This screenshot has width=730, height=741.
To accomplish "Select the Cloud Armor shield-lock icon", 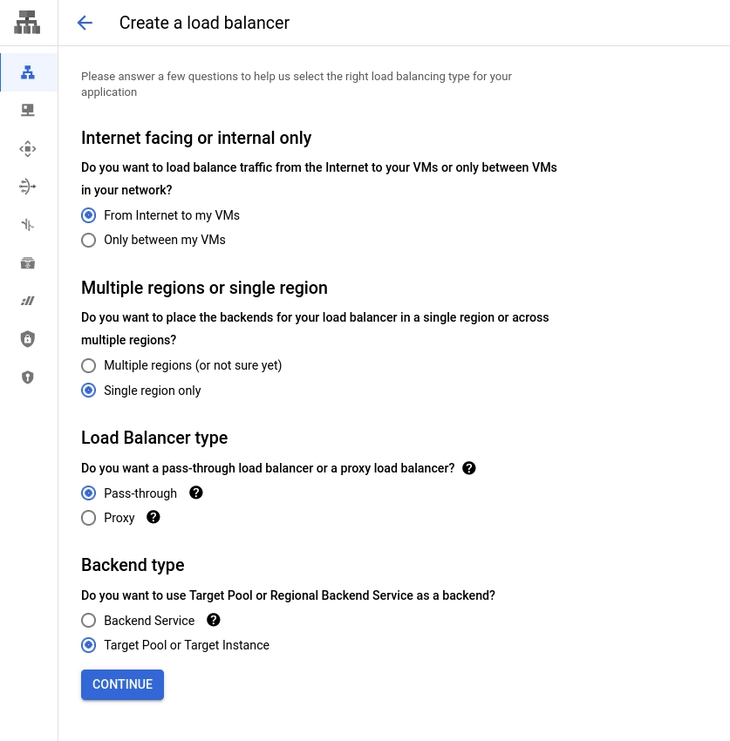I will point(27,338).
